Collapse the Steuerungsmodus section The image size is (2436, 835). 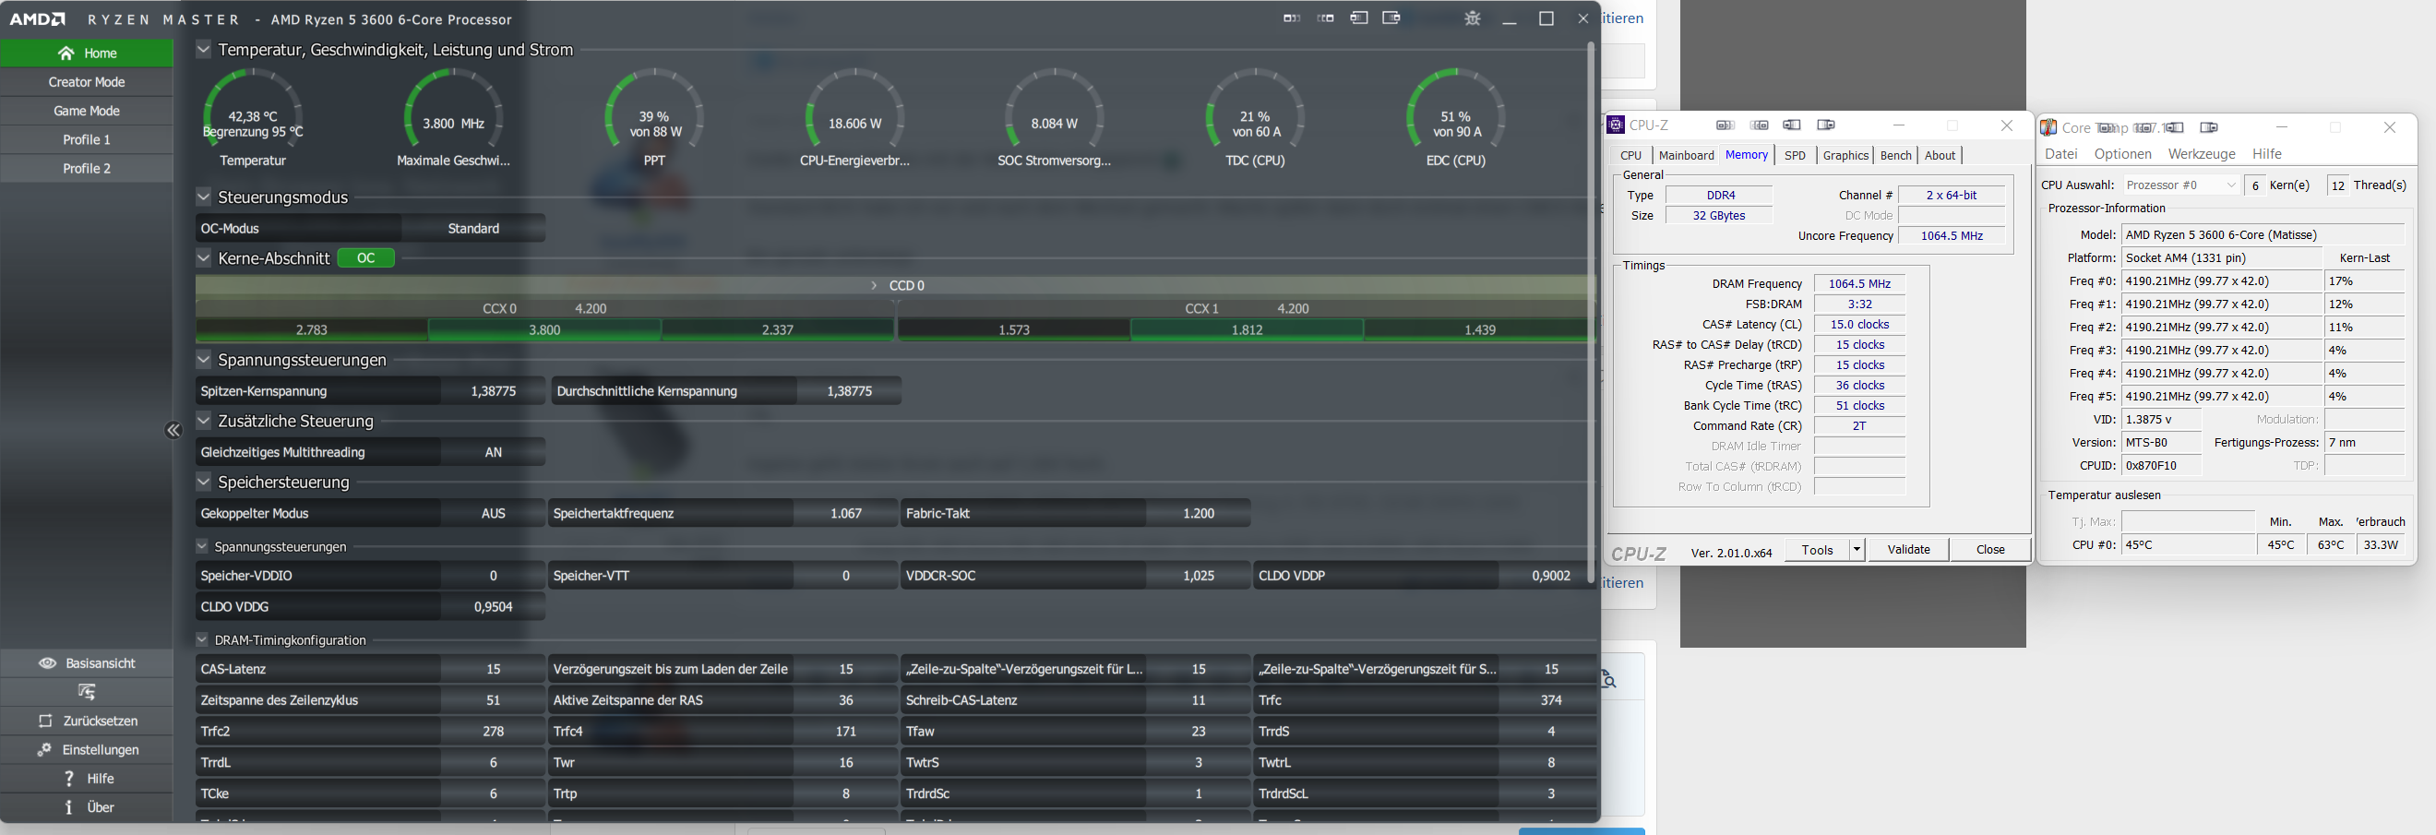click(203, 197)
